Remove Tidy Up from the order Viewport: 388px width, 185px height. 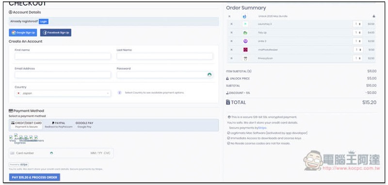231,32
